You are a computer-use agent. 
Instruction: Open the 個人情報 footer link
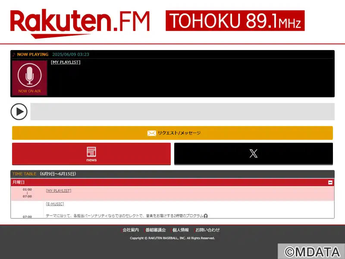180,230
